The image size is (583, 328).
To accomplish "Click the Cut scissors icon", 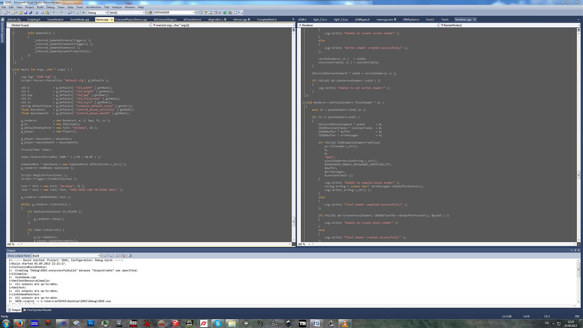I will 37,13.
